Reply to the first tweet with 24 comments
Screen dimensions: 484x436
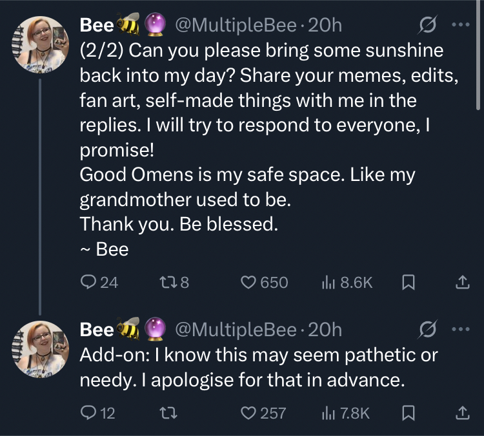pos(88,281)
